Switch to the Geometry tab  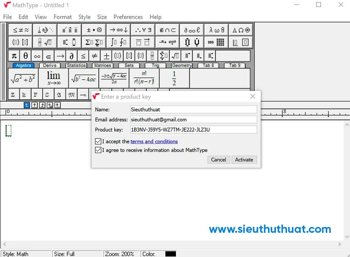pos(182,65)
